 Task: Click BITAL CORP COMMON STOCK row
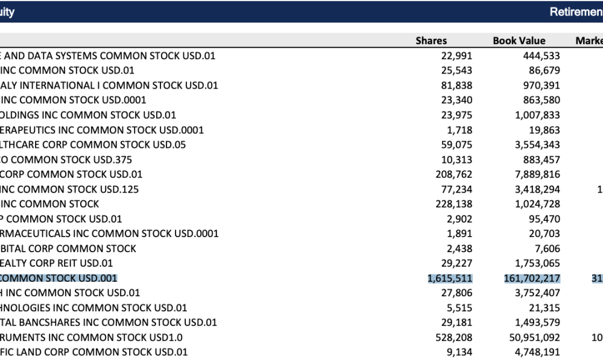68,249
